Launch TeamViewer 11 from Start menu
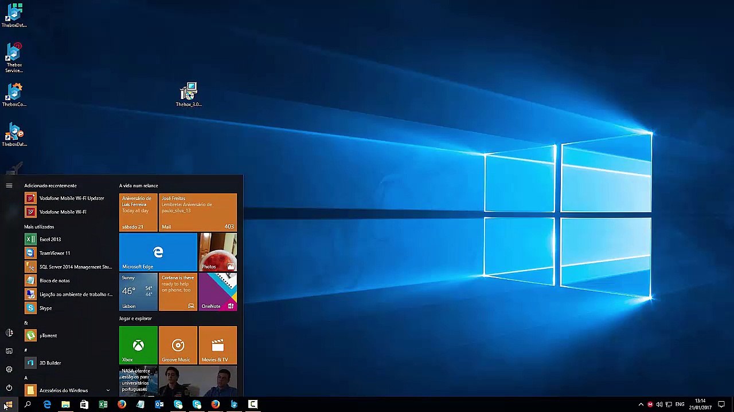Image resolution: width=734 pixels, height=412 pixels. (x=69, y=253)
